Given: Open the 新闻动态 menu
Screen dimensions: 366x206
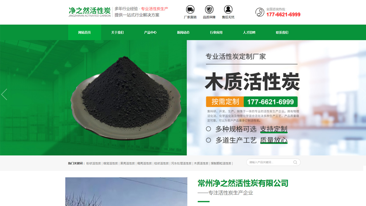Looking at the screenshot, I should (183, 32).
